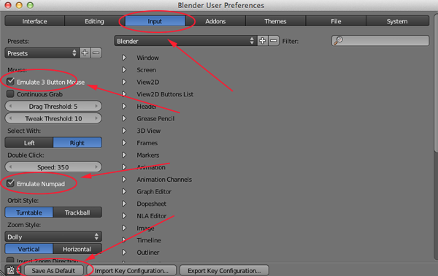This screenshot has height=276, width=438.
Task: Open the Dolly zoom style dropdown
Action: [53, 237]
